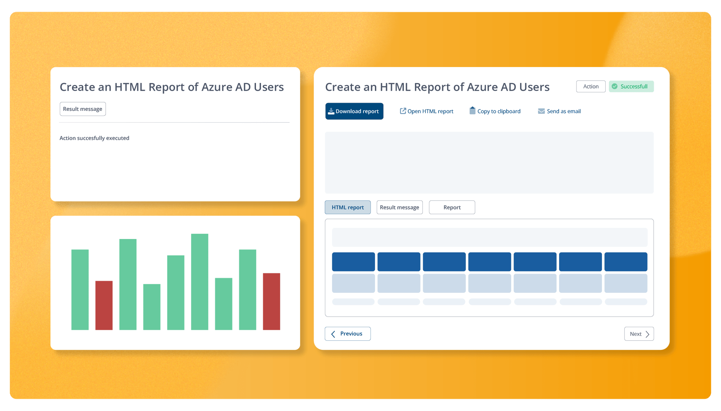This screenshot has width=721, height=411.
Task: Click the external-link icon beside Open HTML report
Action: 403,111
